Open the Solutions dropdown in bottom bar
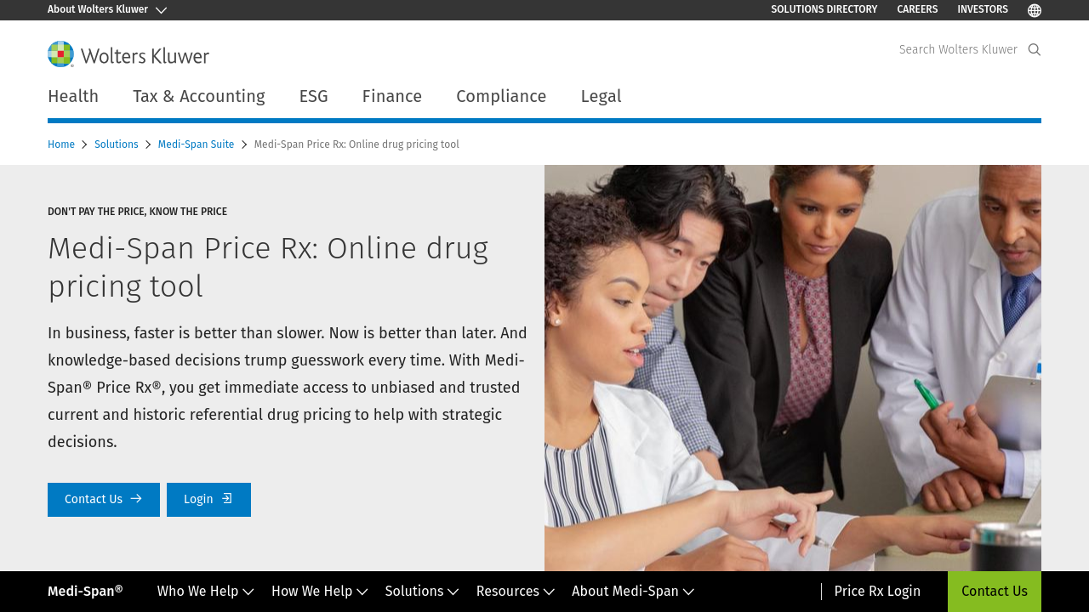 tap(421, 592)
